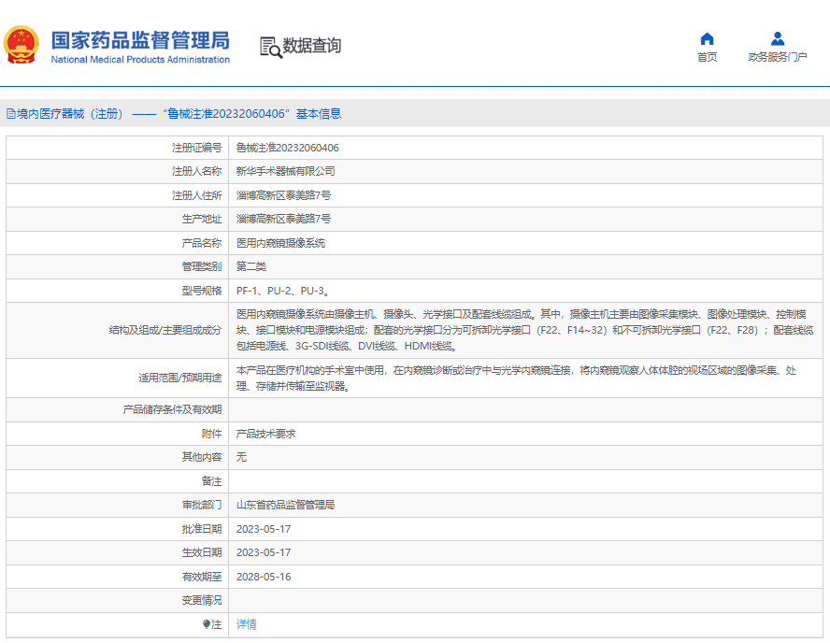Click National Medical Products Administration subtitle
This screenshot has height=643, width=830.
[140, 60]
